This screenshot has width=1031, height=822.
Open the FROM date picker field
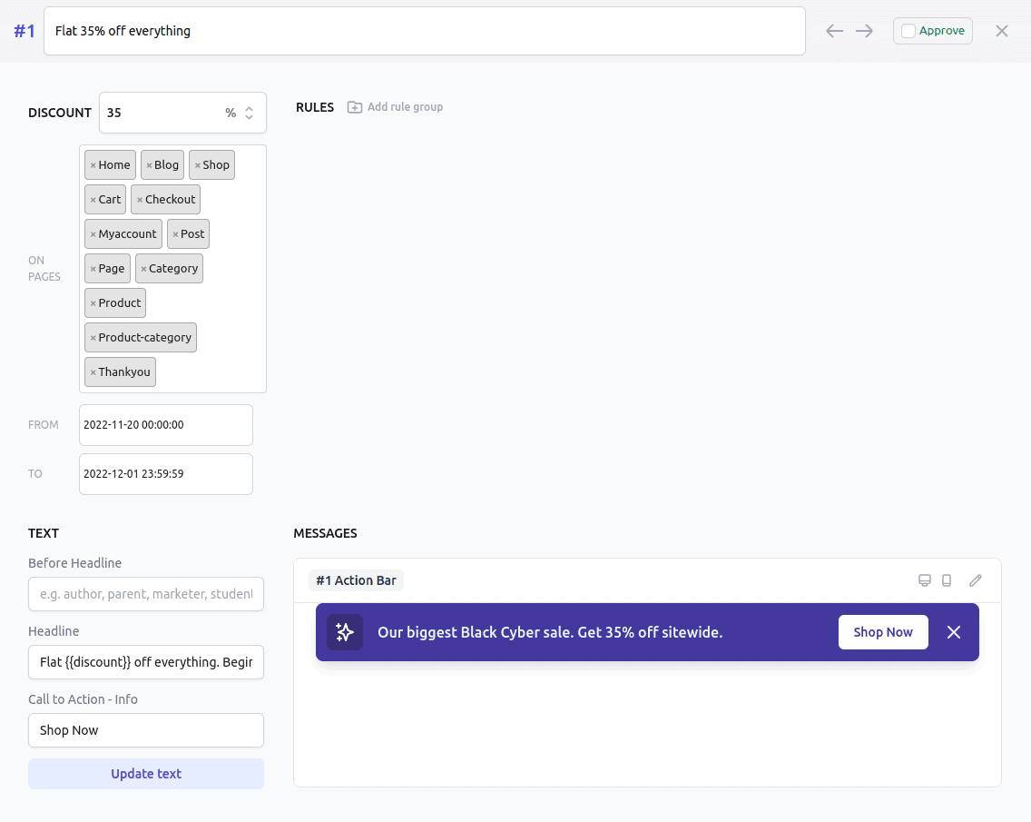click(166, 425)
